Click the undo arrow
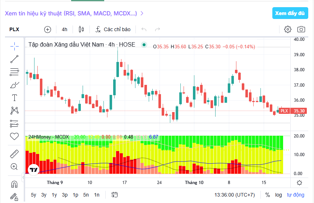The image size is (314, 203). click(x=144, y=30)
